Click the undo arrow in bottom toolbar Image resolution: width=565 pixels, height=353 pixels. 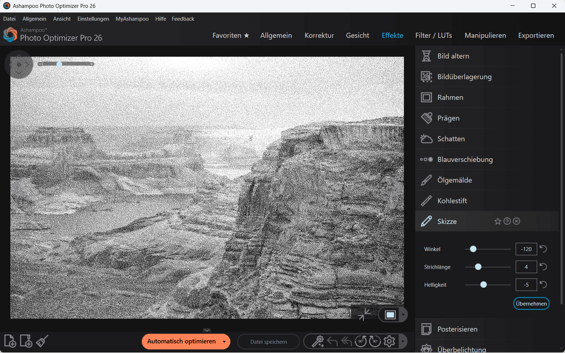pos(332,341)
